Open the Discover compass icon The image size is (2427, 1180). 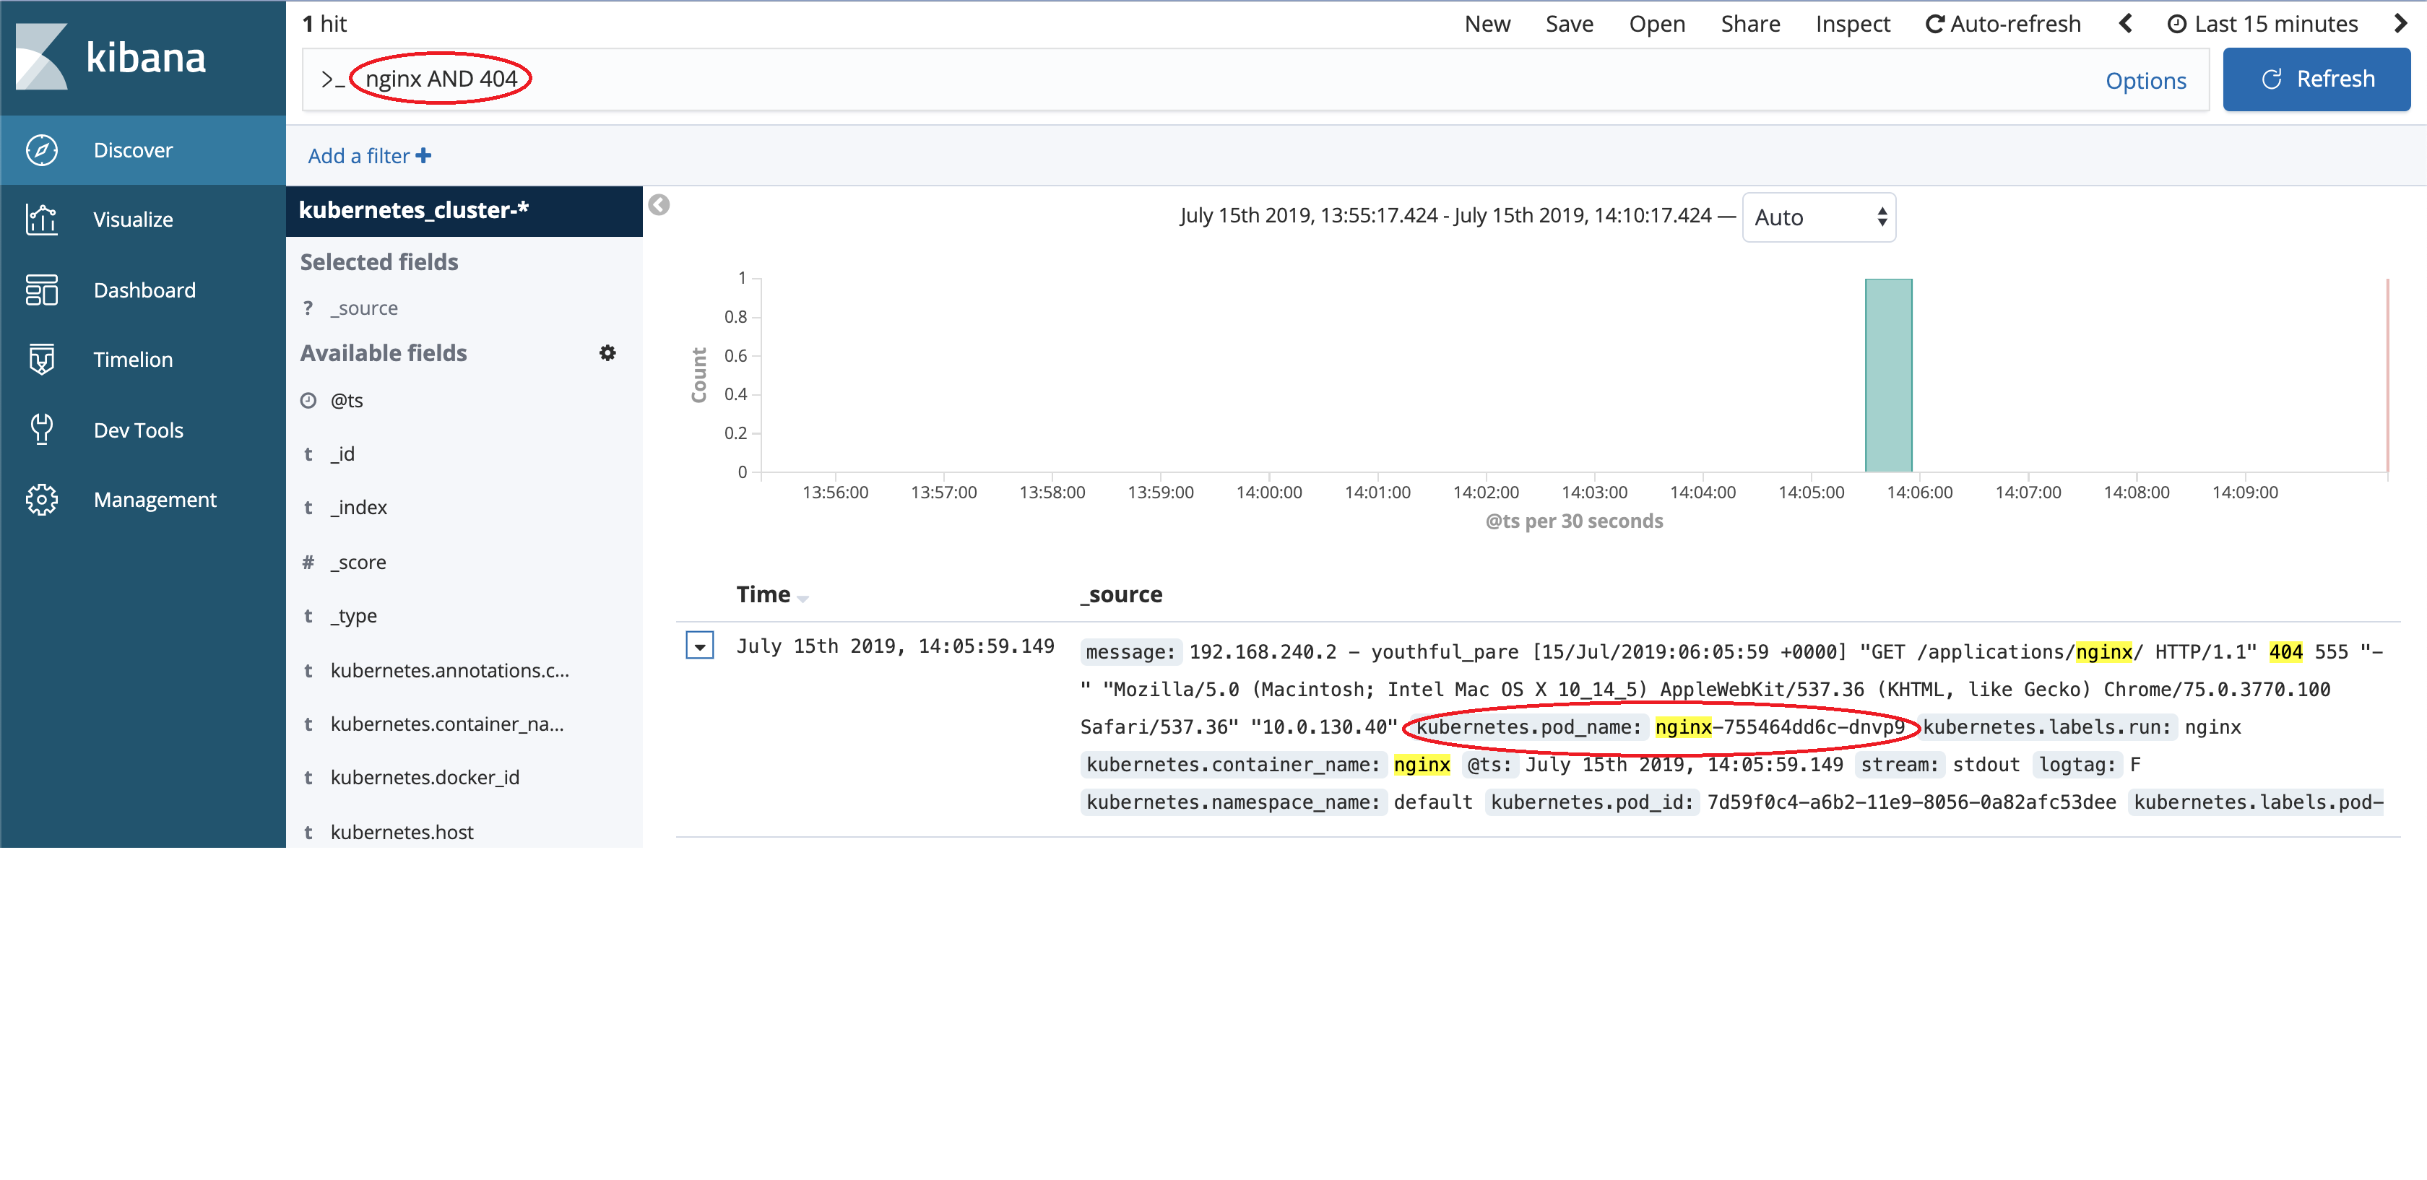[41, 151]
